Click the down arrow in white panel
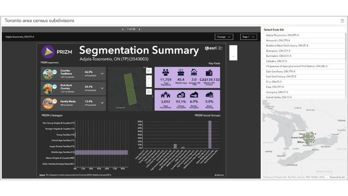 tap(233, 56)
